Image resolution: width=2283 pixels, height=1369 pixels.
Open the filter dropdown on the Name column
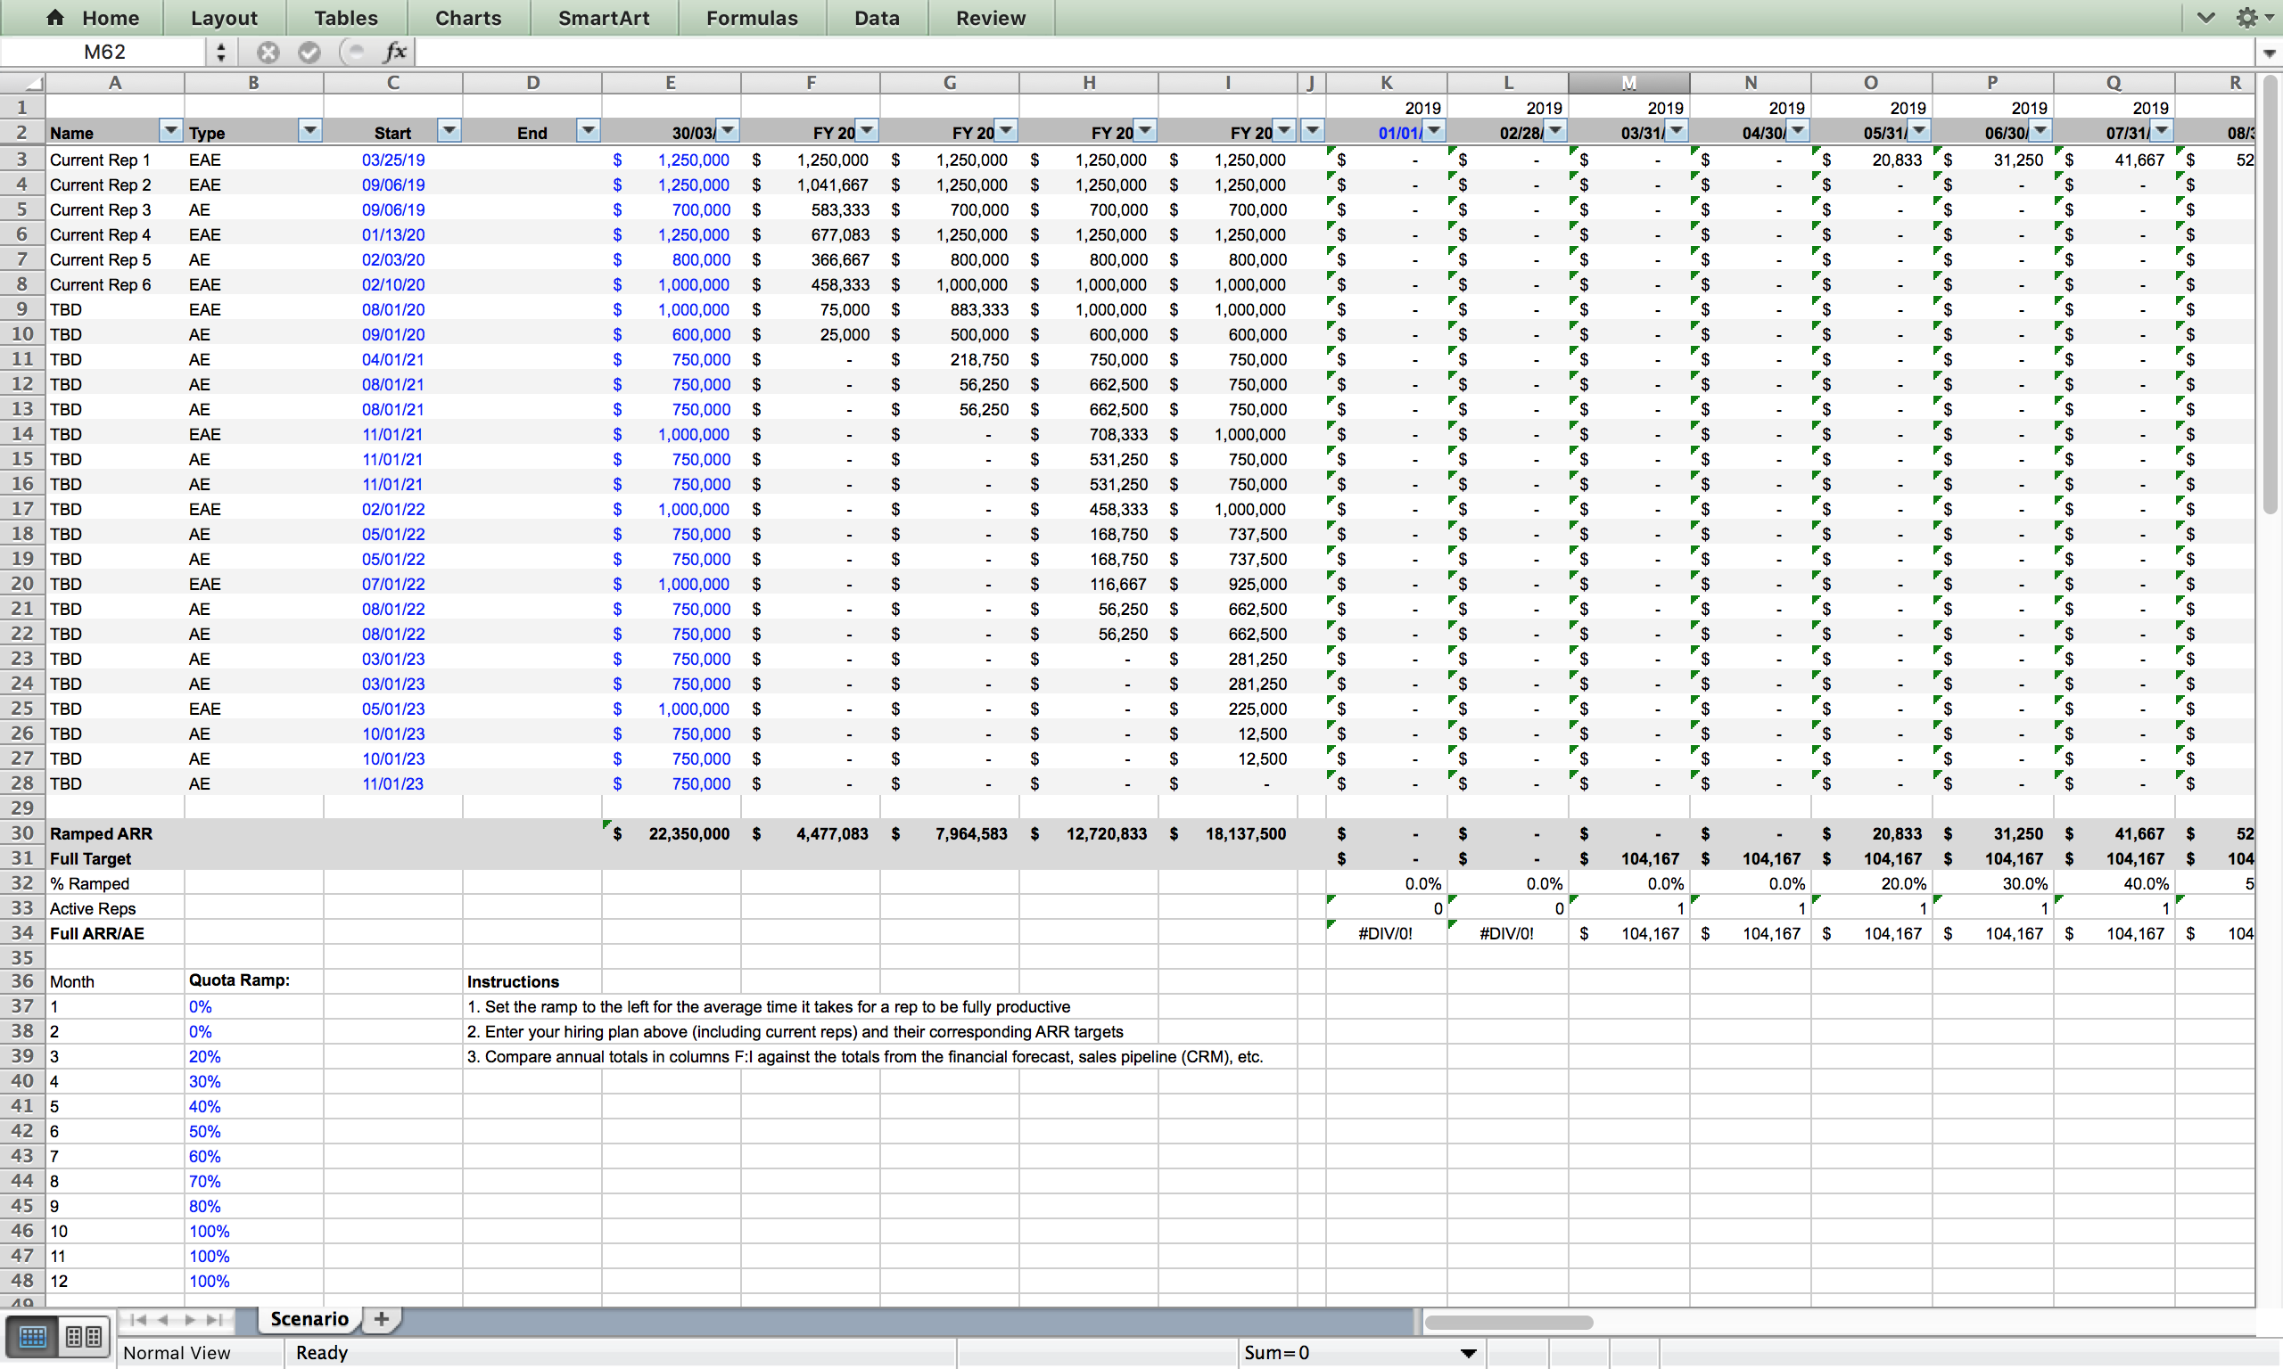pyautogui.click(x=170, y=131)
